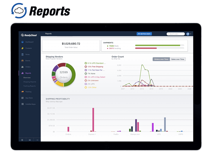Screen dimensions: 212x154
Task: Toggle the 2% UPS legend circle
Action: point(86,84)
